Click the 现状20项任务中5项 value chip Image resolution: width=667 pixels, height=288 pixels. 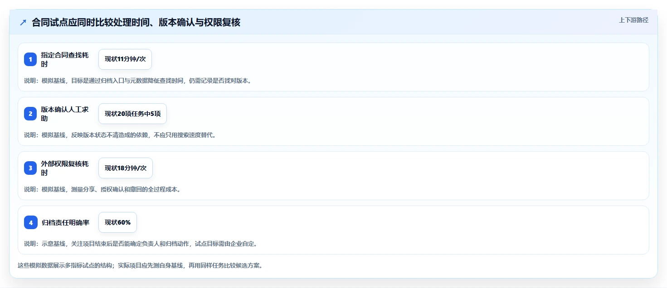click(x=132, y=114)
